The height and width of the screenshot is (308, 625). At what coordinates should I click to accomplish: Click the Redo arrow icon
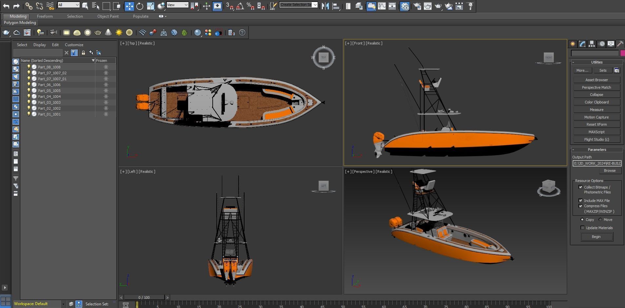pos(16,6)
